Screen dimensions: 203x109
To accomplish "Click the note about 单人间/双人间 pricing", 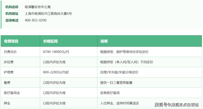I will (x=127, y=62).
